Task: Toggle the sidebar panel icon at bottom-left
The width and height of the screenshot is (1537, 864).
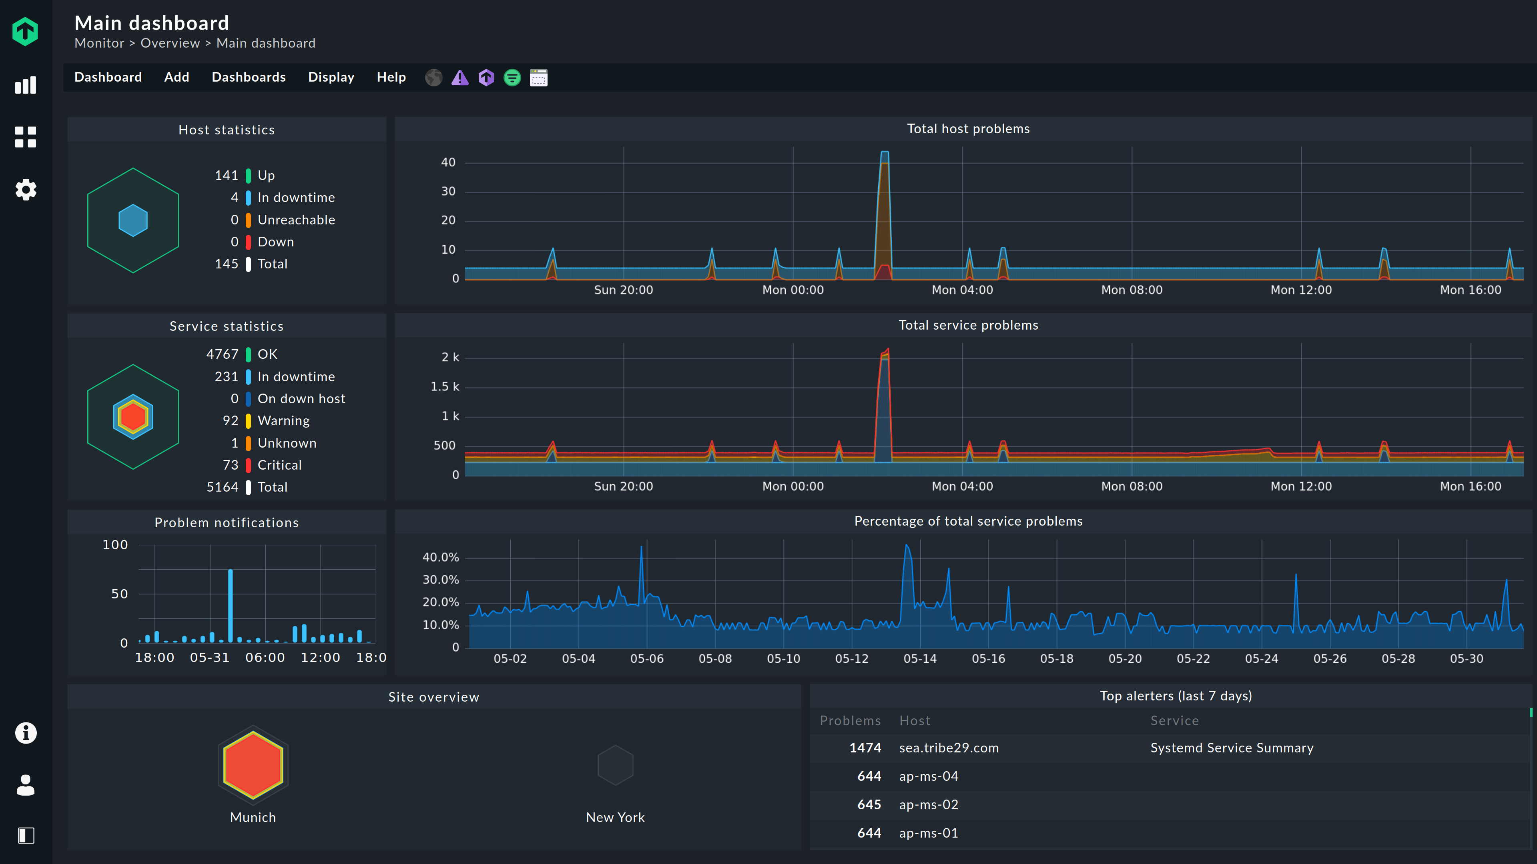Action: pyautogui.click(x=26, y=835)
